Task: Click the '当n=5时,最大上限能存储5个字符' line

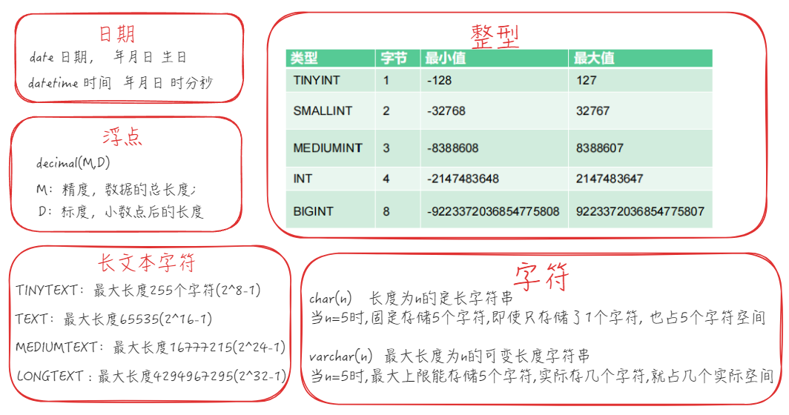Action: point(542,376)
